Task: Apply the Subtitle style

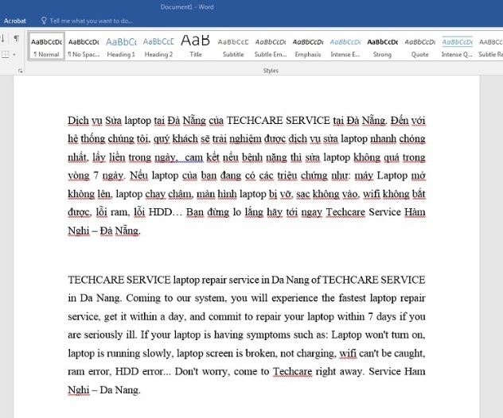Action: tap(233, 46)
